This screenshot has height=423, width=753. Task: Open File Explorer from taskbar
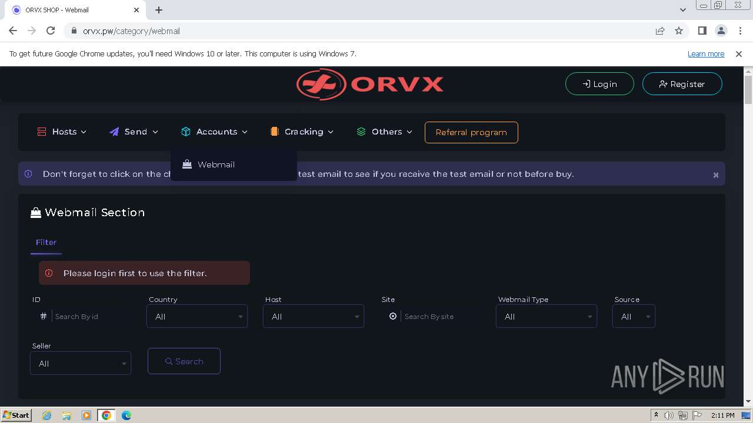click(x=66, y=415)
